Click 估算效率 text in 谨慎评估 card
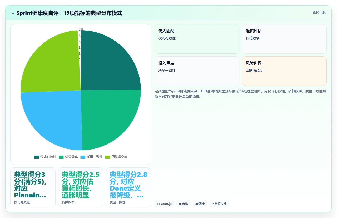This screenshot has height=218, width=337. tap(252, 38)
